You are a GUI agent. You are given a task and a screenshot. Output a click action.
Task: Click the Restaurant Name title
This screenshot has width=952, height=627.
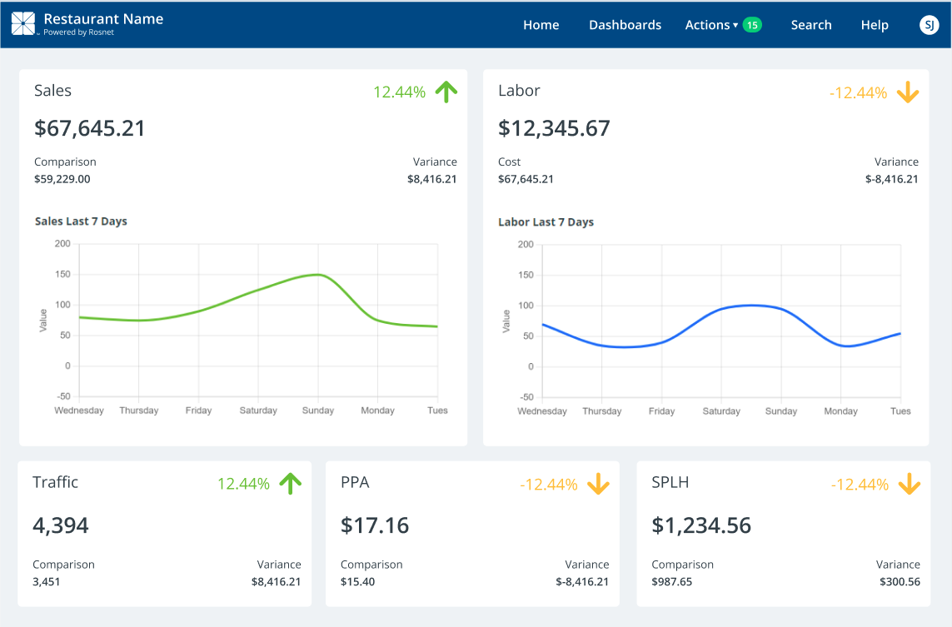103,19
